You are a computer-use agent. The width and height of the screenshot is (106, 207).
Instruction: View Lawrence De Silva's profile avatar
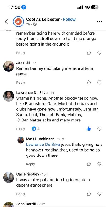[9, 96]
